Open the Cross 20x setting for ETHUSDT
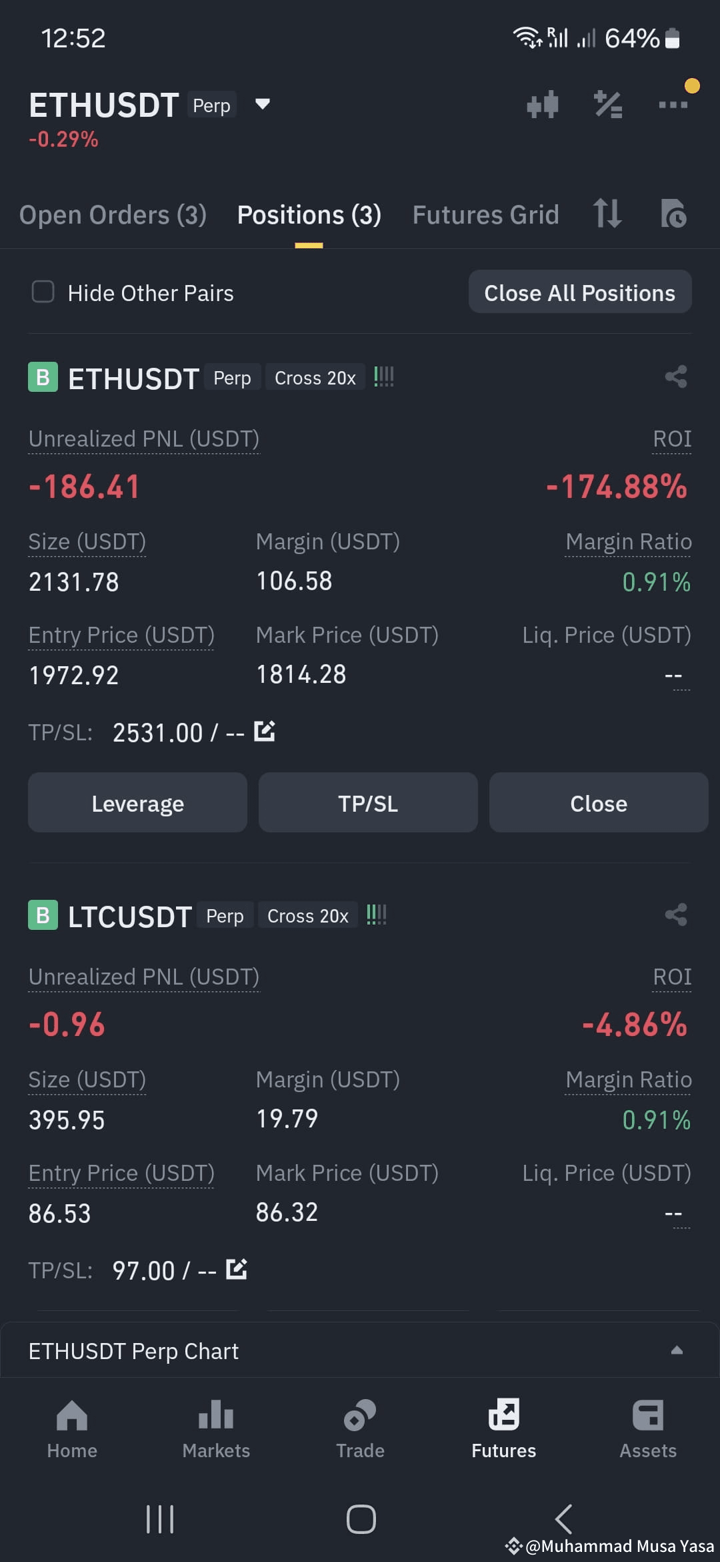The height and width of the screenshot is (1562, 720). click(315, 378)
